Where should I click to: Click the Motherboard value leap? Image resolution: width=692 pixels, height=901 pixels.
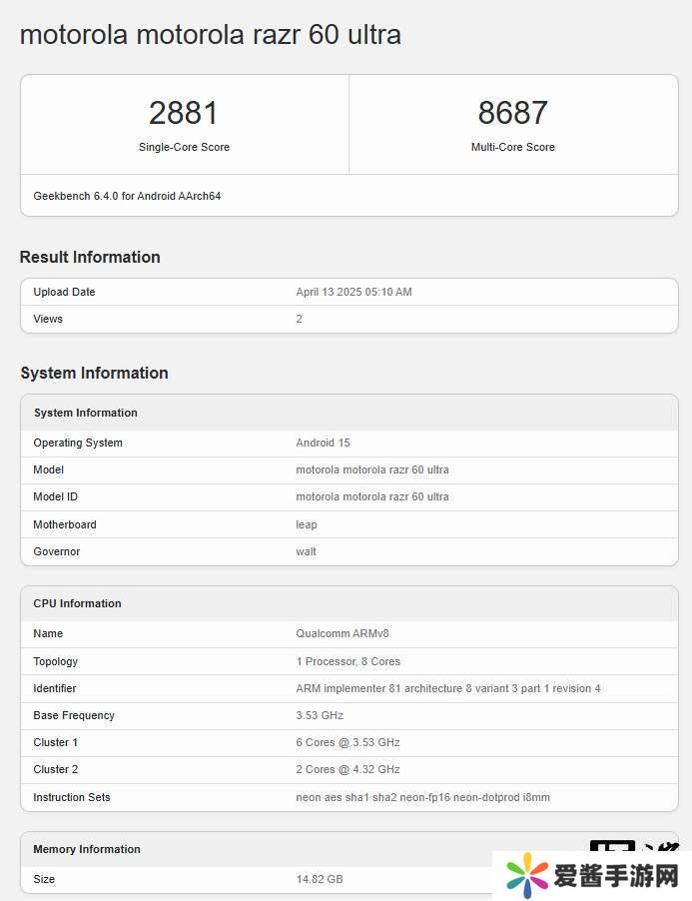(x=307, y=524)
